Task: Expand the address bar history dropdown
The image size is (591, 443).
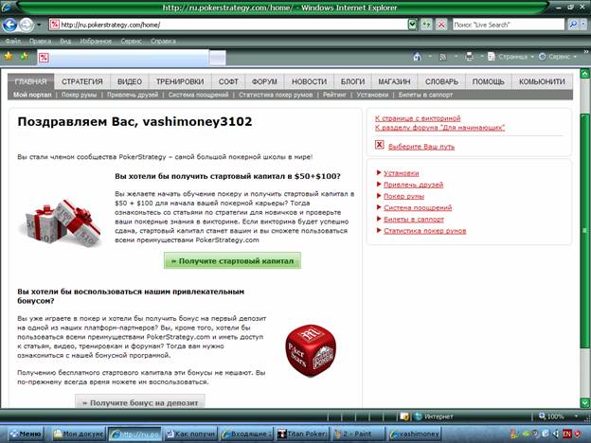Action: 413,25
